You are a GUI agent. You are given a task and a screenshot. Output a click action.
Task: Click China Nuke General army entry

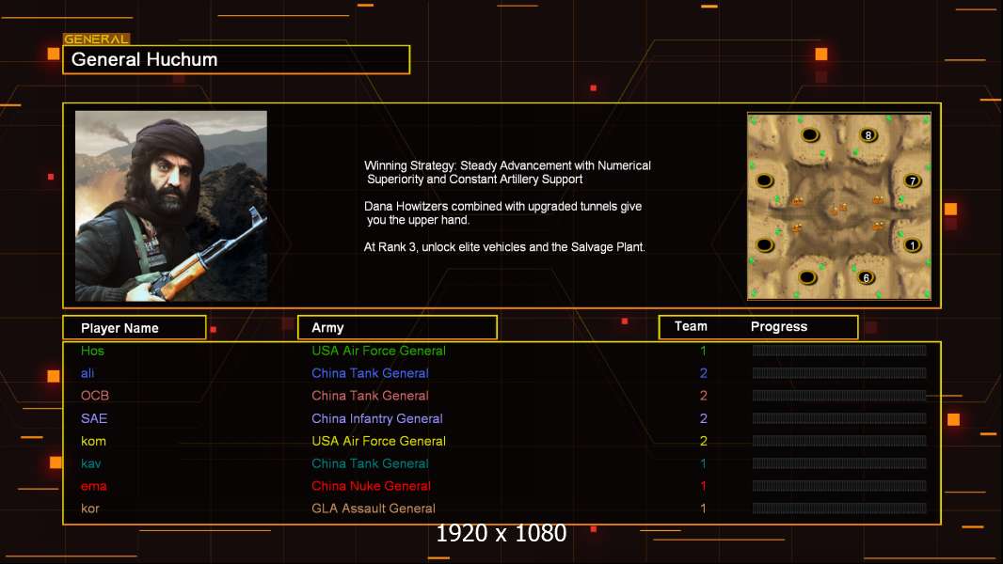point(371,486)
